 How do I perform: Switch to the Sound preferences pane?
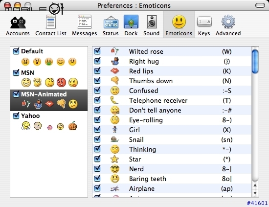pyautogui.click(x=152, y=26)
